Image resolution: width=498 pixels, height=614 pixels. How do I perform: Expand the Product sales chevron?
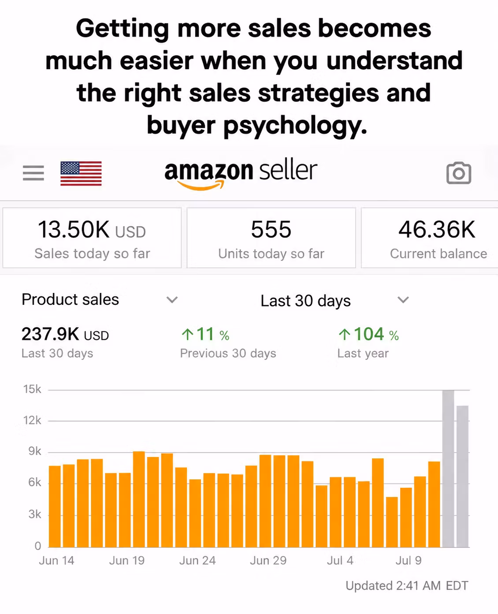172,300
